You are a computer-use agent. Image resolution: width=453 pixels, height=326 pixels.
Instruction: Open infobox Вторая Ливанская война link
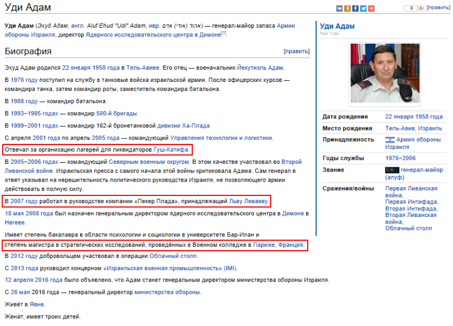(411, 218)
